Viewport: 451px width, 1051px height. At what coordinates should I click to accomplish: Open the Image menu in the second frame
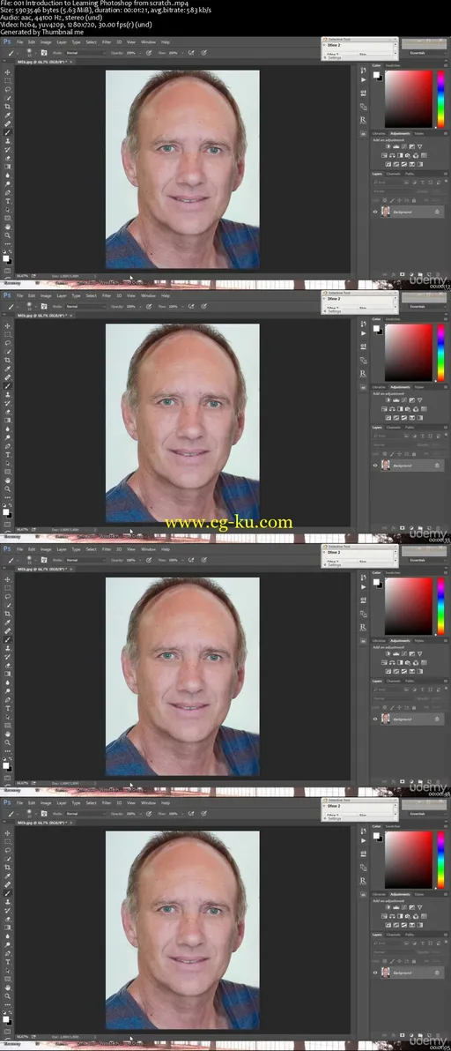click(x=46, y=294)
